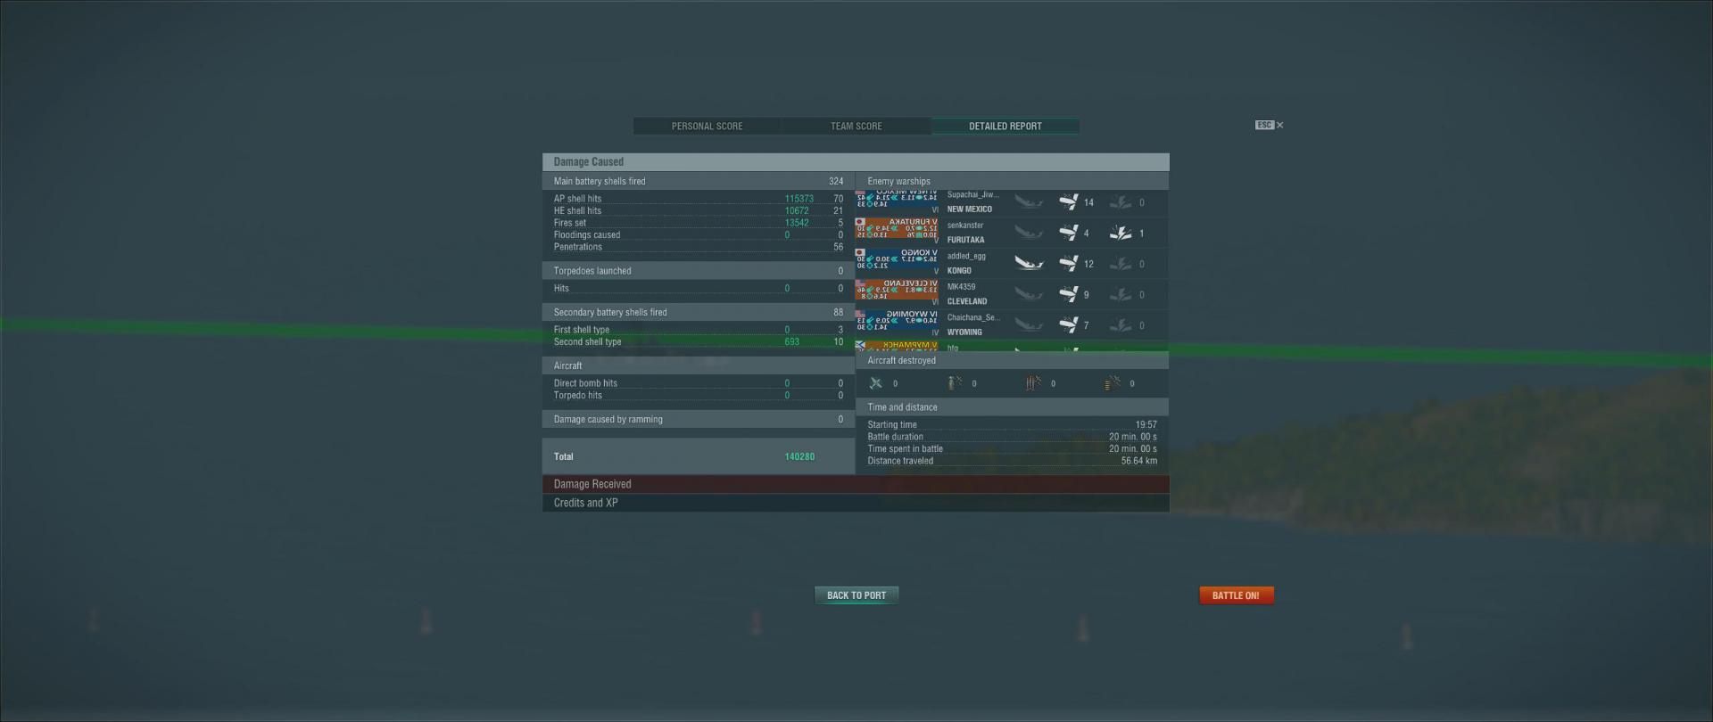Click the critical hit icon for Kongo
Viewport: 1713px width, 722px height.
pos(1121,264)
